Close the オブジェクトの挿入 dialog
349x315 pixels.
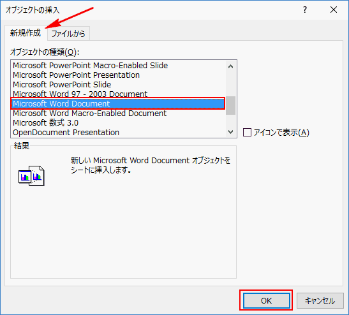point(334,10)
